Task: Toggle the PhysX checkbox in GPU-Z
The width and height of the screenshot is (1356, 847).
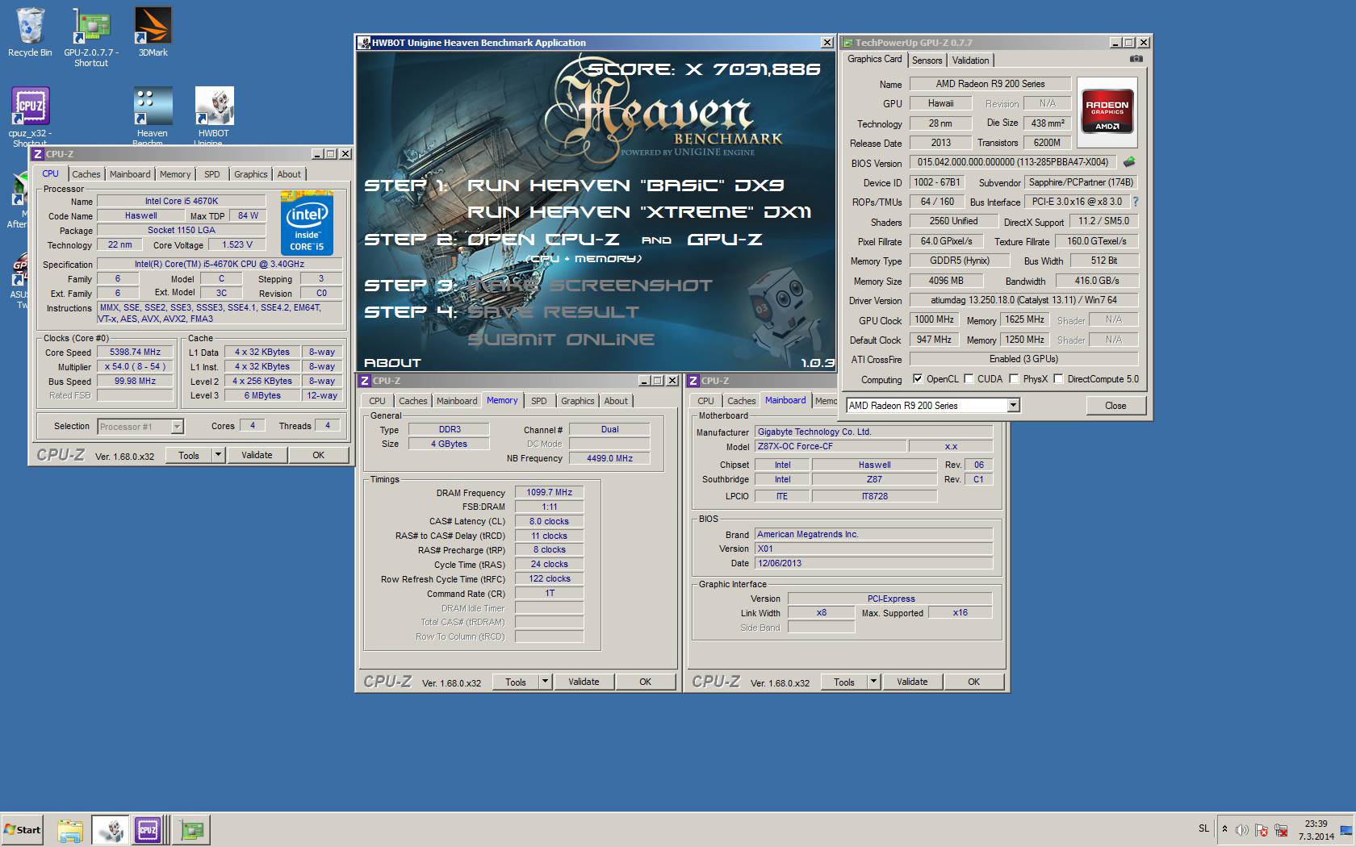Action: [1014, 379]
